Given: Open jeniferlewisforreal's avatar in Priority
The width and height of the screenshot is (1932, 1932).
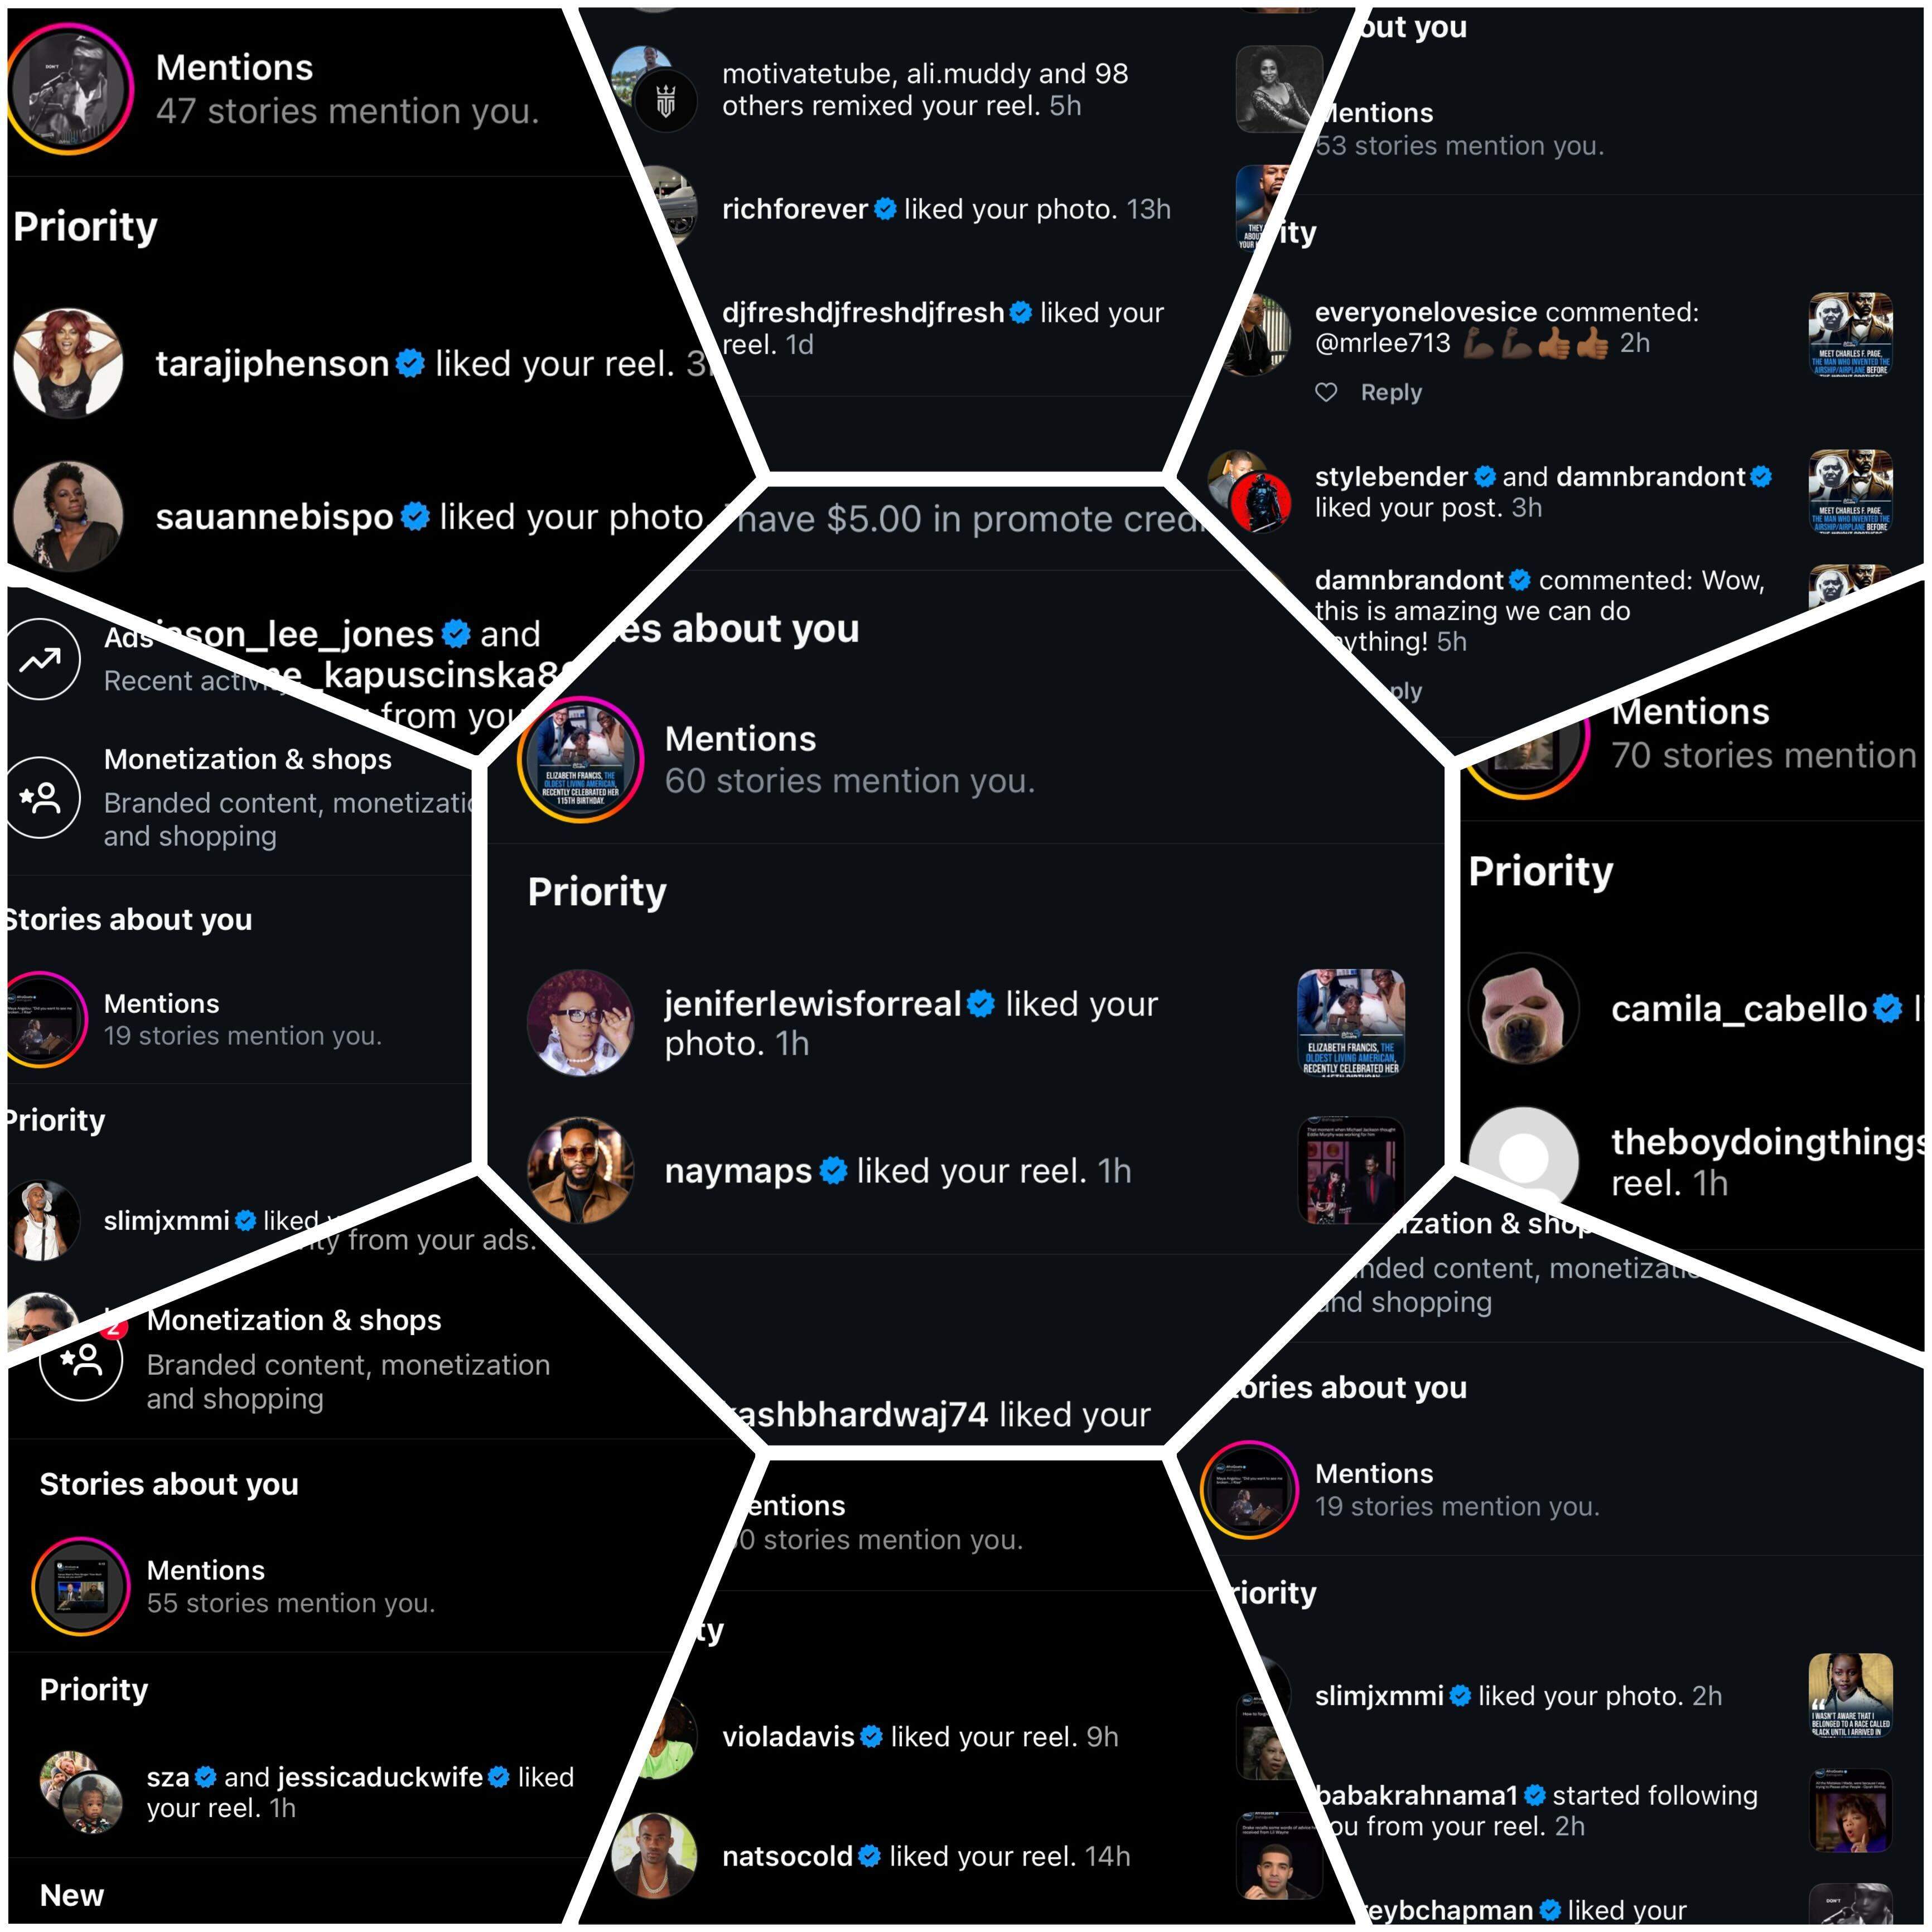Looking at the screenshot, I should [x=580, y=1022].
